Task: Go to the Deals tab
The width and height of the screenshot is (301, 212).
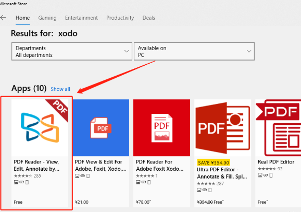Action: coord(149,18)
